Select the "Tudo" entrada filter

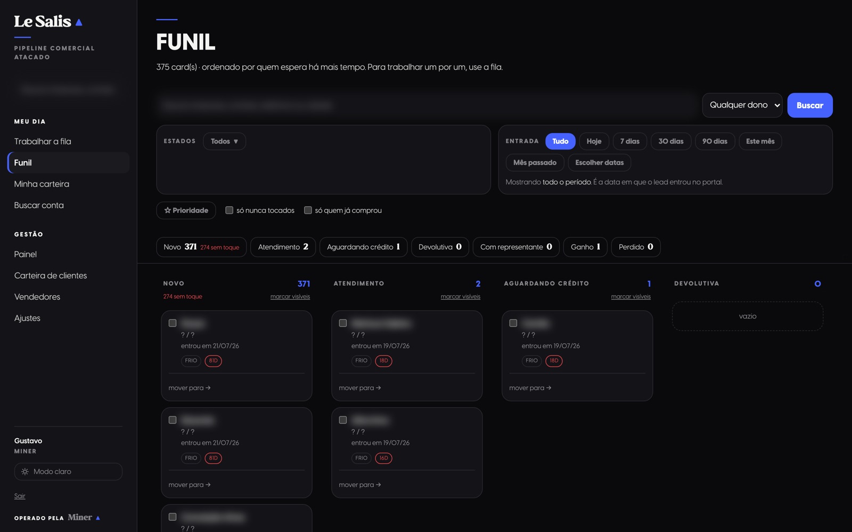pos(560,141)
